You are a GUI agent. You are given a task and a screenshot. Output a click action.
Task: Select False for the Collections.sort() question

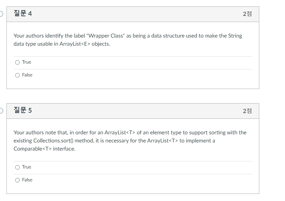coord(17,180)
